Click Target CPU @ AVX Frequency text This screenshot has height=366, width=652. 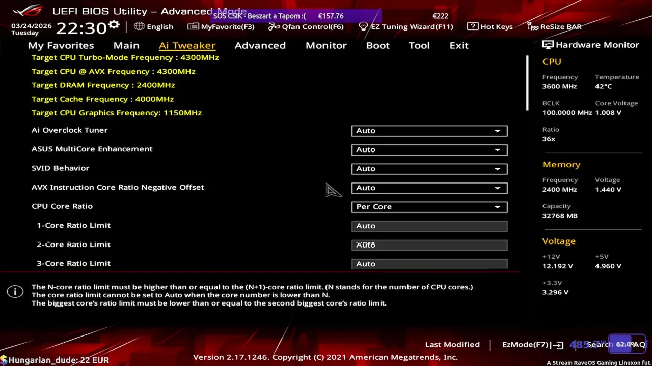114,71
